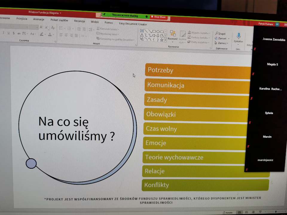Center the text
Viewport: 287px width, 215px height.
pyautogui.click(x=66, y=35)
